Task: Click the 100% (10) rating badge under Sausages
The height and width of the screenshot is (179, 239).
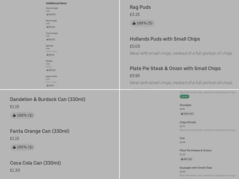Action: (x=187, y=114)
